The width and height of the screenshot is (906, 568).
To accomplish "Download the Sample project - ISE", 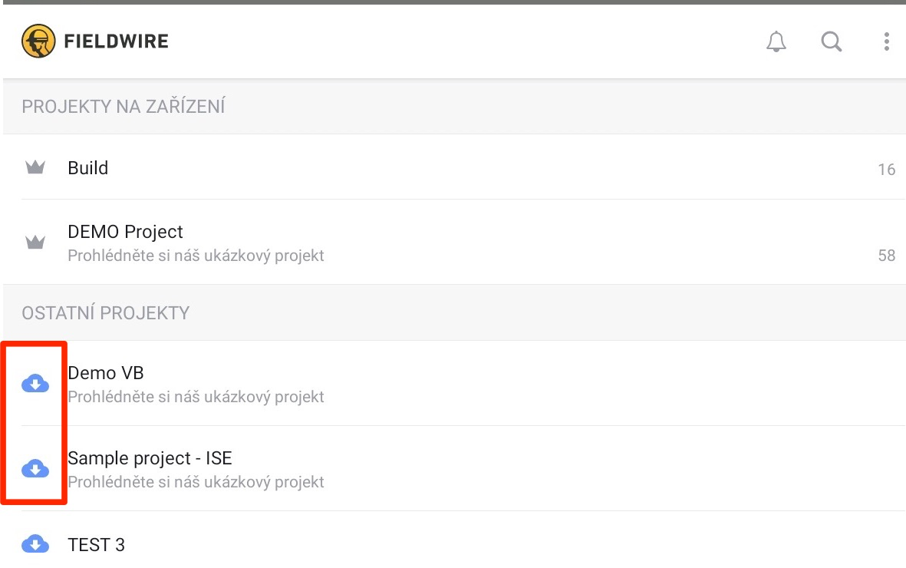I will click(x=35, y=468).
